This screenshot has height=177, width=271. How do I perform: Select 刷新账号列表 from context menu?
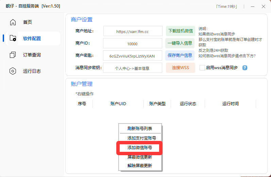[x=139, y=129]
